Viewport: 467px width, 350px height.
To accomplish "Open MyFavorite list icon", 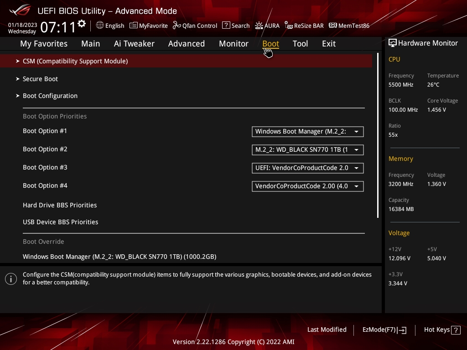I will [134, 26].
